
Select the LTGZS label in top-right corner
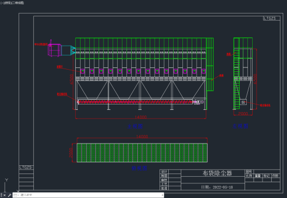pyautogui.click(x=270, y=18)
